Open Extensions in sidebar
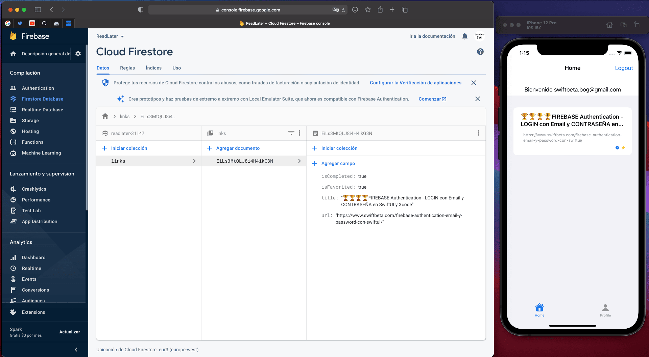649x357 pixels. tap(33, 312)
